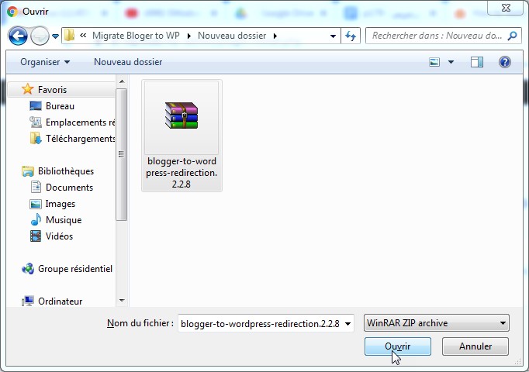Click the Téléchargements folder icon
Image resolution: width=529 pixels, height=372 pixels.
pyautogui.click(x=36, y=138)
